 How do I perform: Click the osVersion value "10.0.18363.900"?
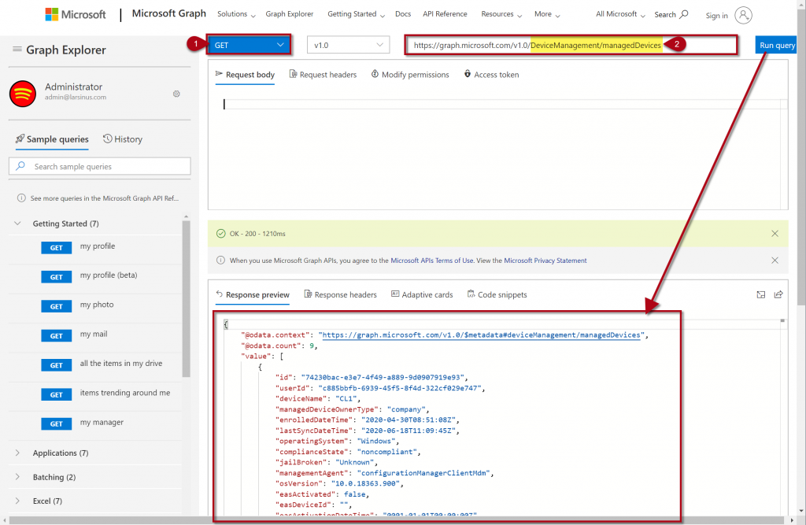[x=367, y=484]
